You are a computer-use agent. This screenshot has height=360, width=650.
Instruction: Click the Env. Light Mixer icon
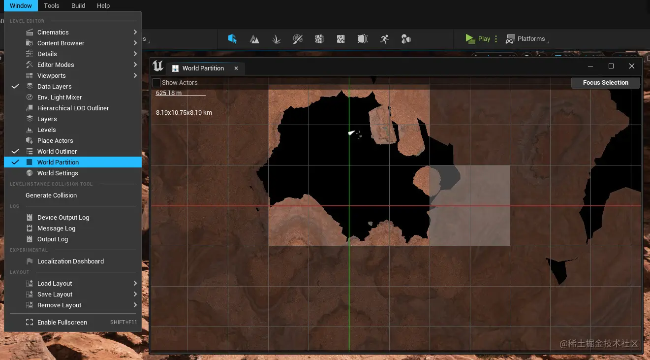pos(30,97)
